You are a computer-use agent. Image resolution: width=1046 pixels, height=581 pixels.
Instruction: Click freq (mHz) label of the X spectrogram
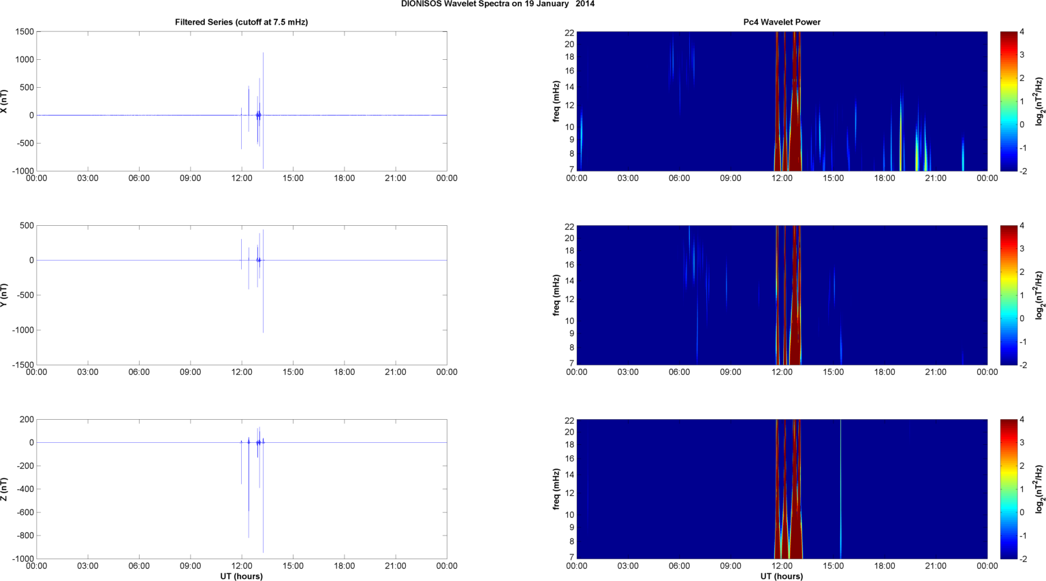click(x=556, y=101)
